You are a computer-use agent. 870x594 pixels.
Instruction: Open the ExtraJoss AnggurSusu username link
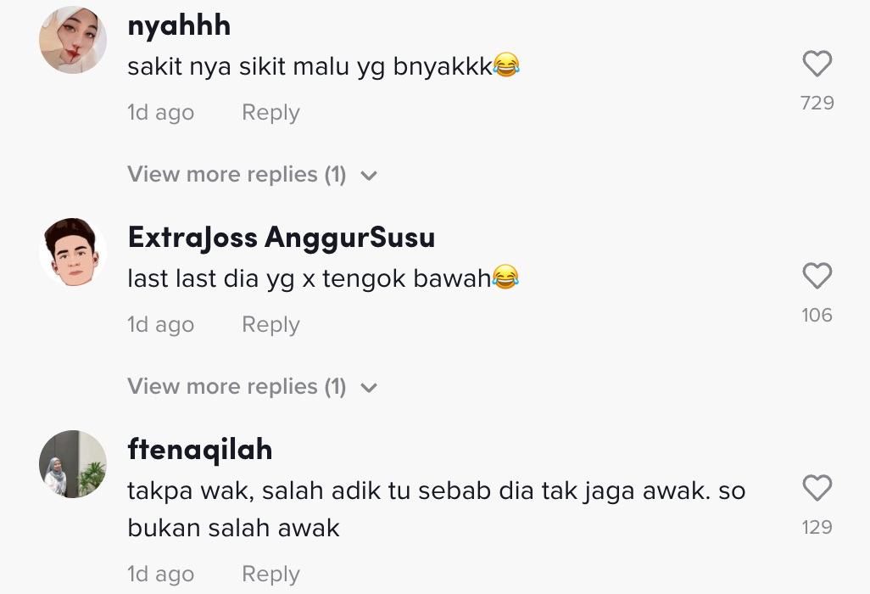point(282,238)
